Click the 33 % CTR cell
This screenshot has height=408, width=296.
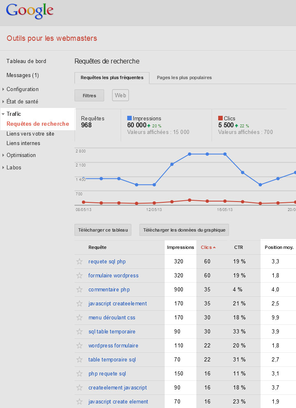239,332
